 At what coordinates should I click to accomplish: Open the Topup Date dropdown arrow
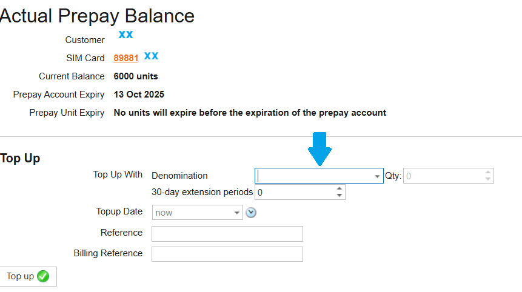tap(236, 213)
